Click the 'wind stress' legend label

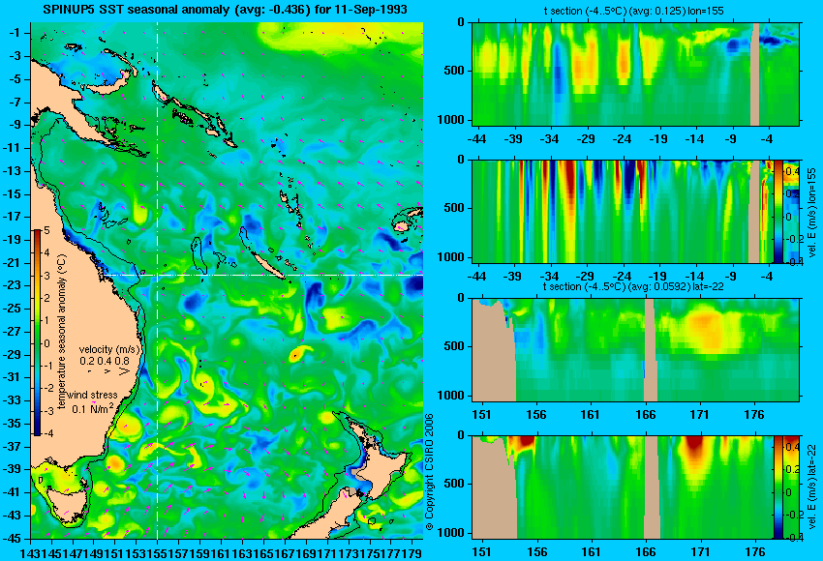coord(92,395)
